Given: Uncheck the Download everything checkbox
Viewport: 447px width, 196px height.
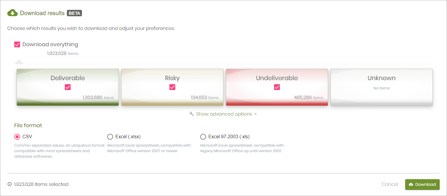Looking at the screenshot, I should click(x=17, y=44).
